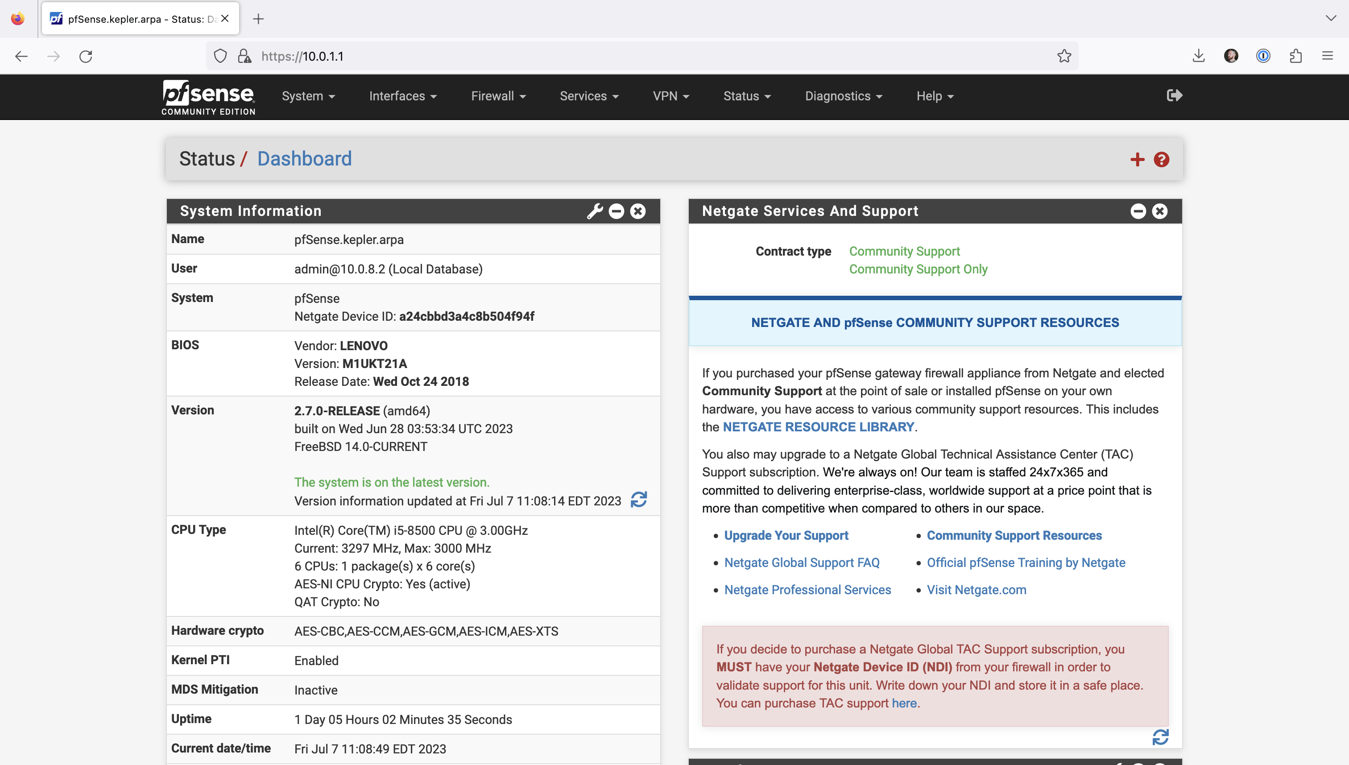Open System Information widget settings wrench
This screenshot has height=765, width=1349.
pyautogui.click(x=595, y=211)
